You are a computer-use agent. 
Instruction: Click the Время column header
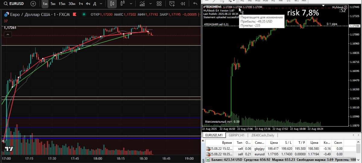(x=227, y=143)
